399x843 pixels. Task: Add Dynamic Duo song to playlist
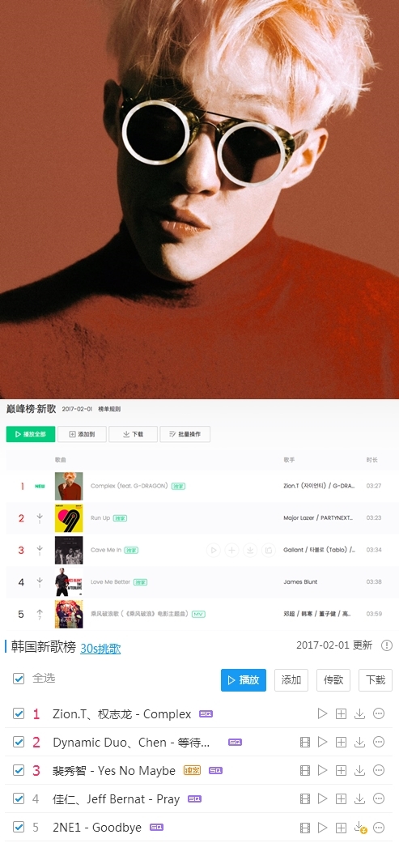tap(341, 742)
